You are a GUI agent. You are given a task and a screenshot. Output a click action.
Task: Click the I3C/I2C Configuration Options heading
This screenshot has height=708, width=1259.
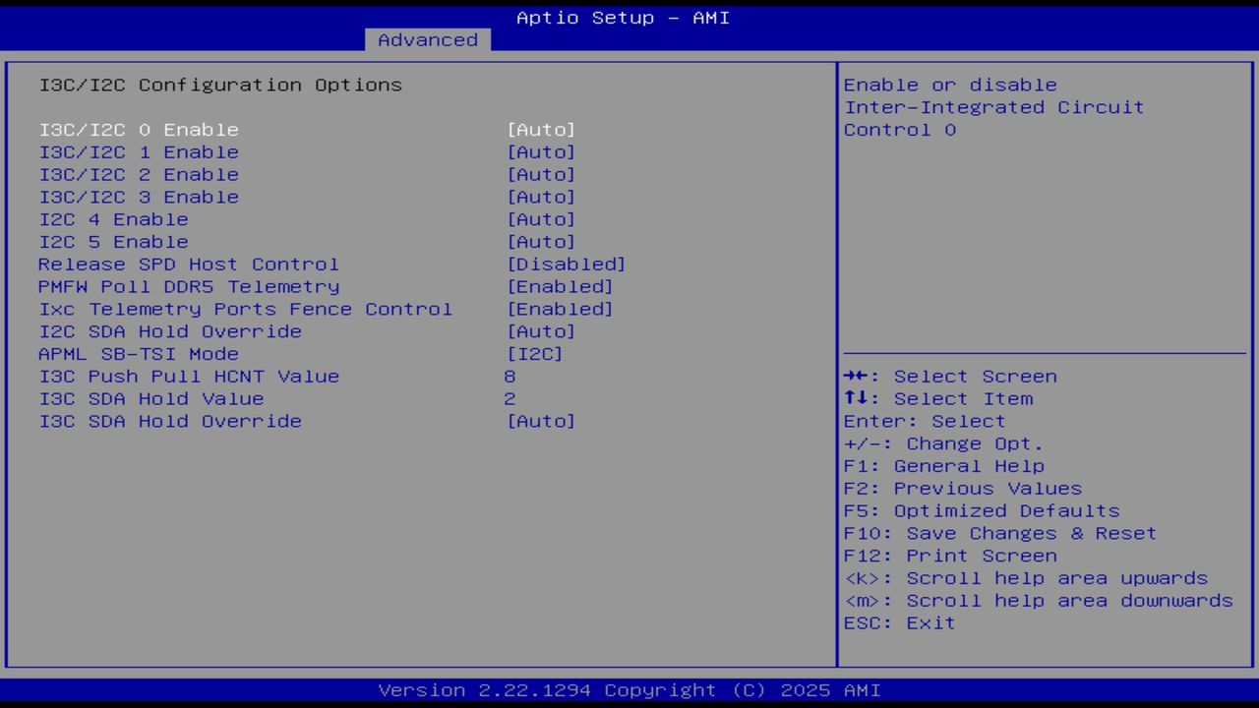pyautogui.click(x=219, y=85)
